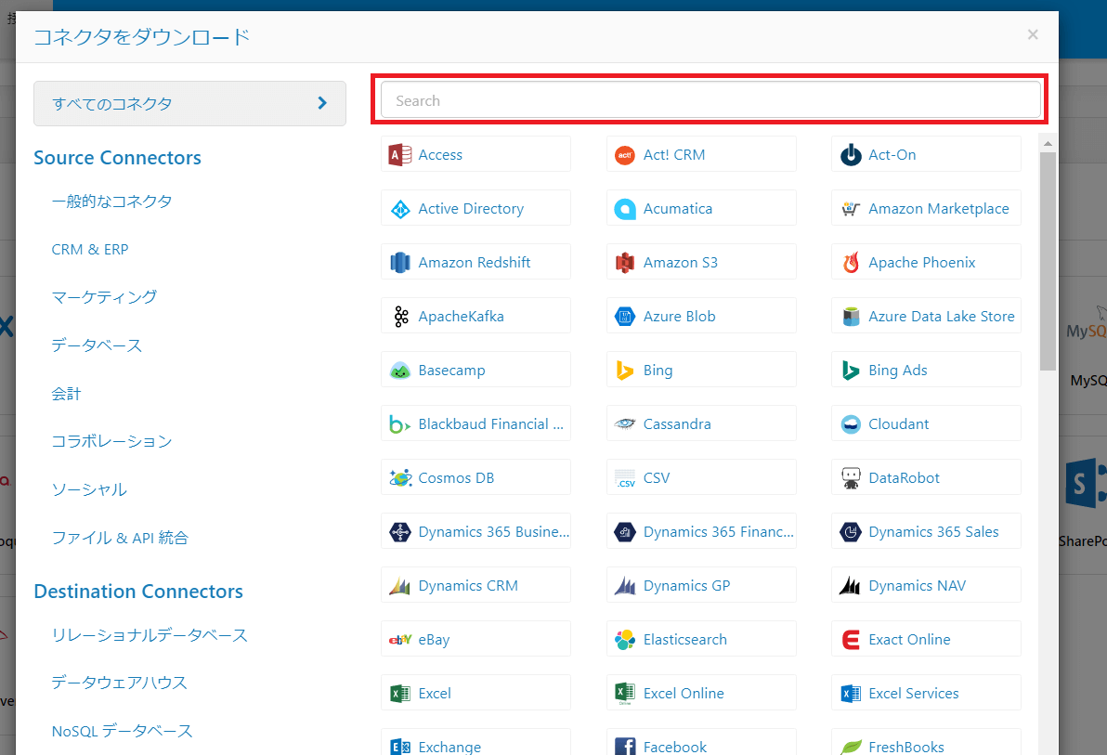The width and height of the screenshot is (1107, 755).
Task: Click the Basecamp green icon
Action: click(x=400, y=371)
